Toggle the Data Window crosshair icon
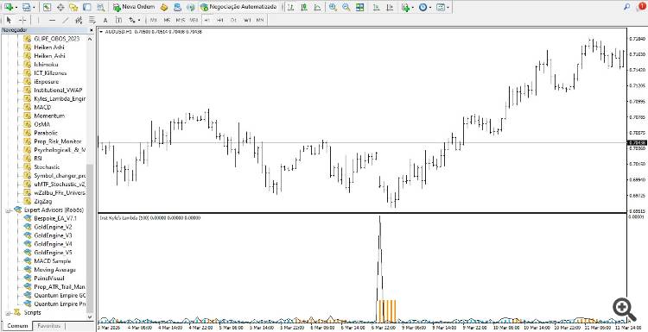Screen dimensions: 648x332 (x=60, y=7)
